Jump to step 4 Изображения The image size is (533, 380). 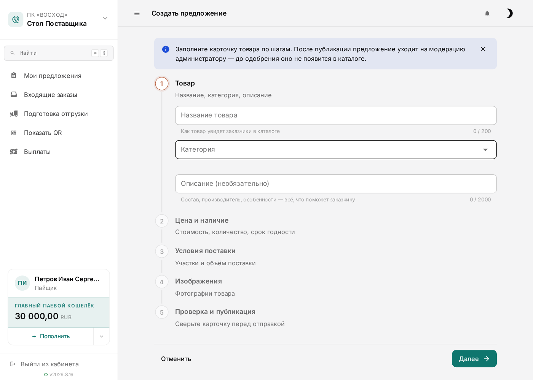162,282
